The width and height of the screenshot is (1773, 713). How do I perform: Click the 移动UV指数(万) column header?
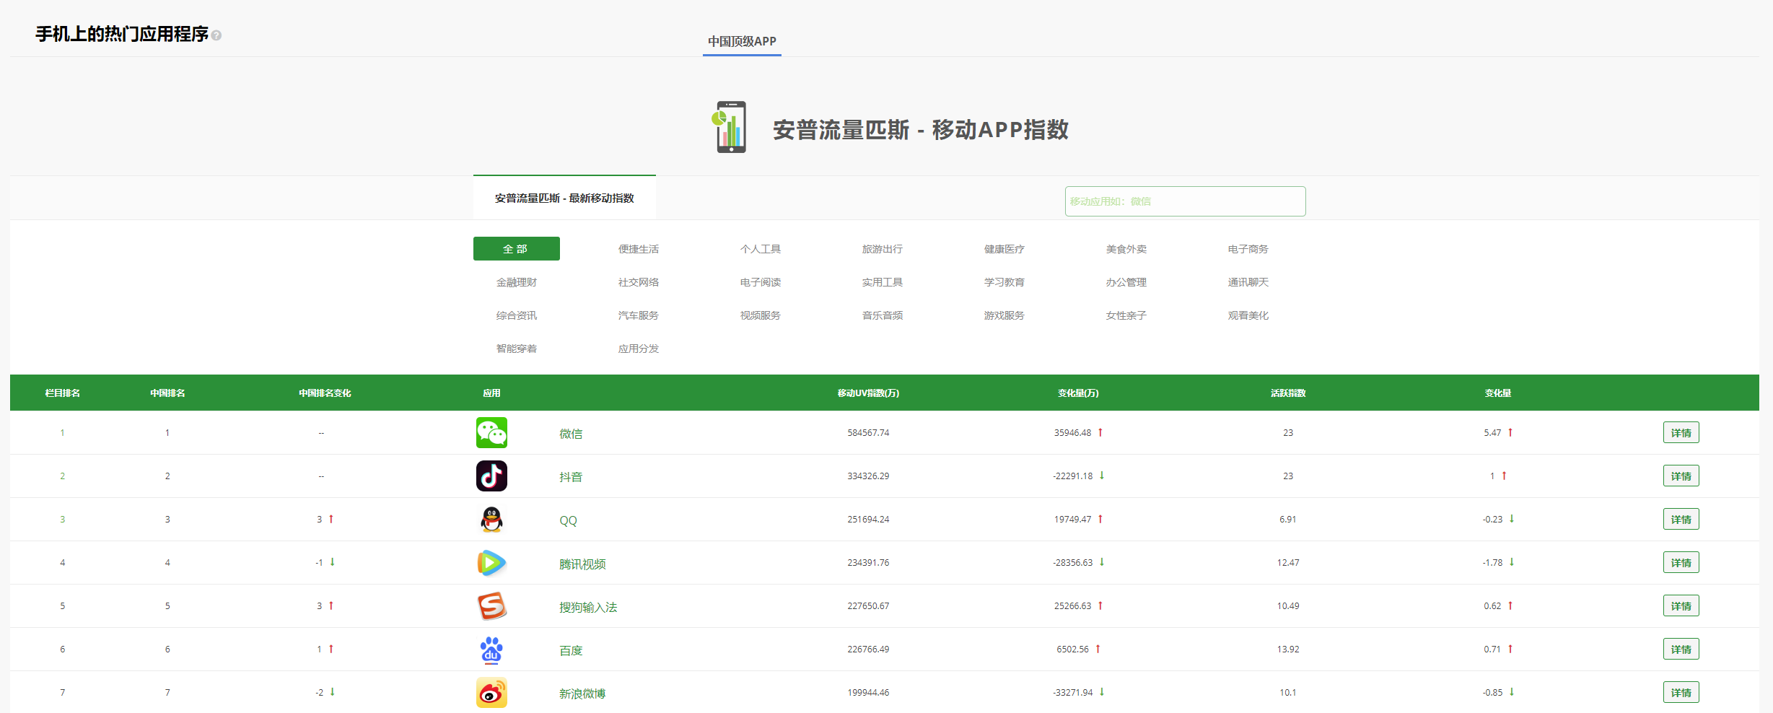(x=868, y=393)
